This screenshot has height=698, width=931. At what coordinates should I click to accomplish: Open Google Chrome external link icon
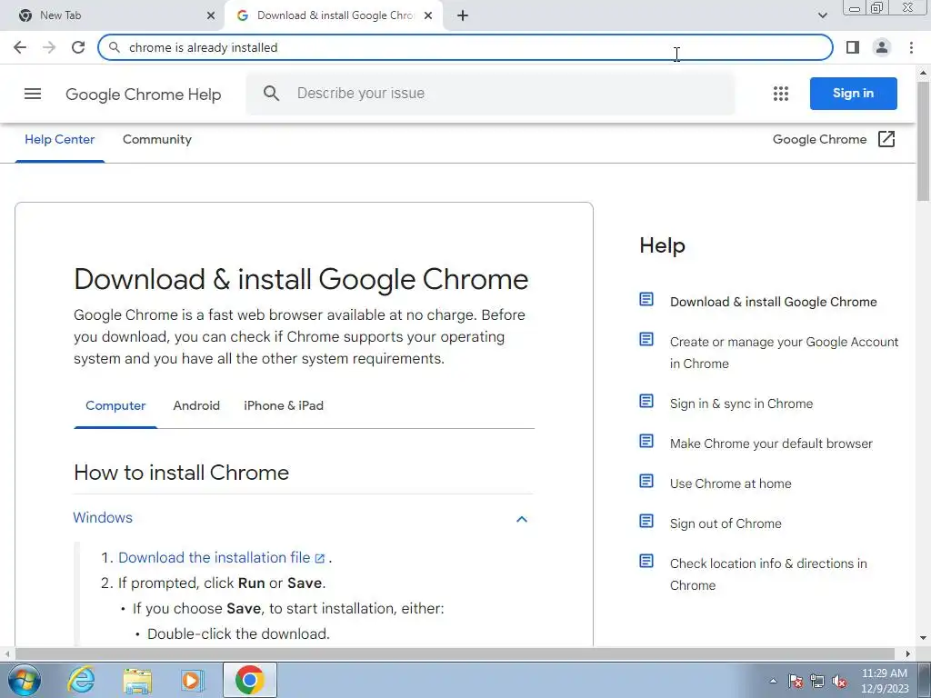[x=886, y=139]
